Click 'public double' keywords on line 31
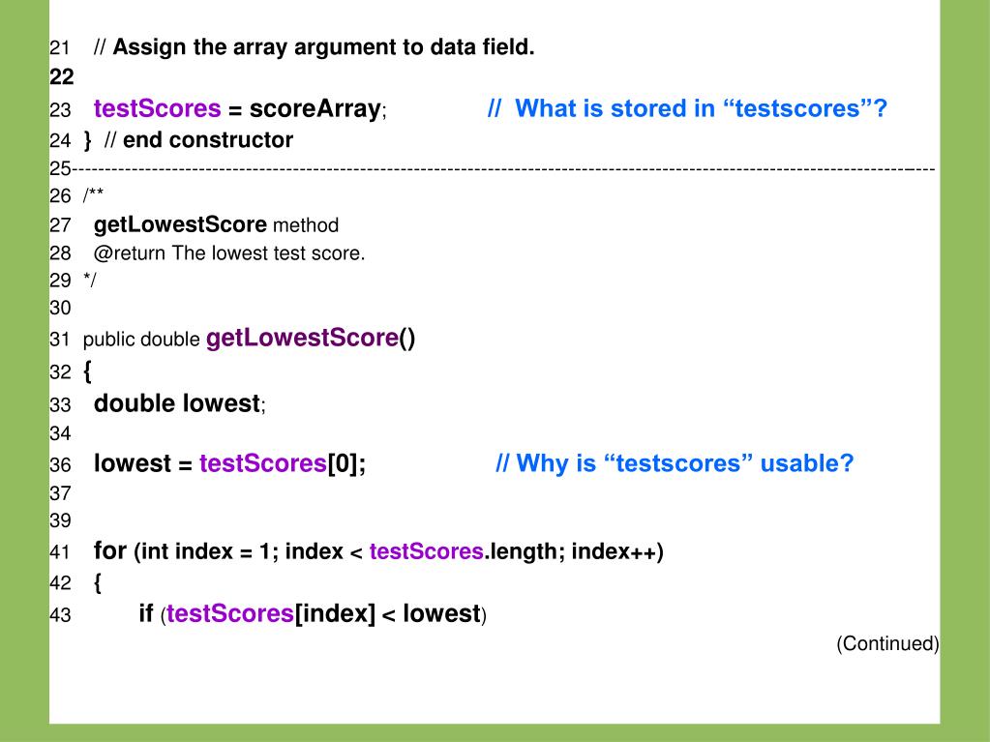The width and height of the screenshot is (990, 742). pyautogui.click(x=141, y=340)
